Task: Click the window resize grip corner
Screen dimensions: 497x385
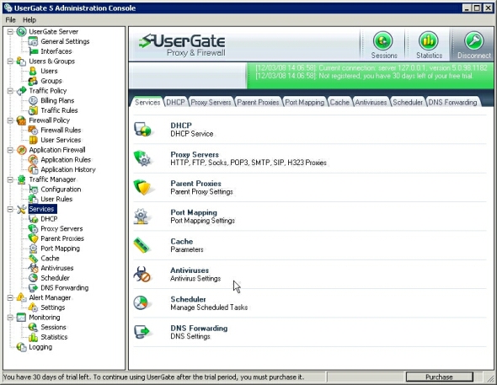Action: click(489, 377)
